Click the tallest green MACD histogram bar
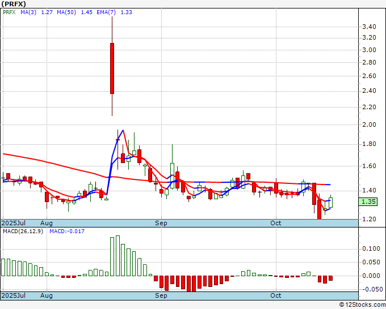The height and width of the screenshot is (309, 386). tap(118, 256)
